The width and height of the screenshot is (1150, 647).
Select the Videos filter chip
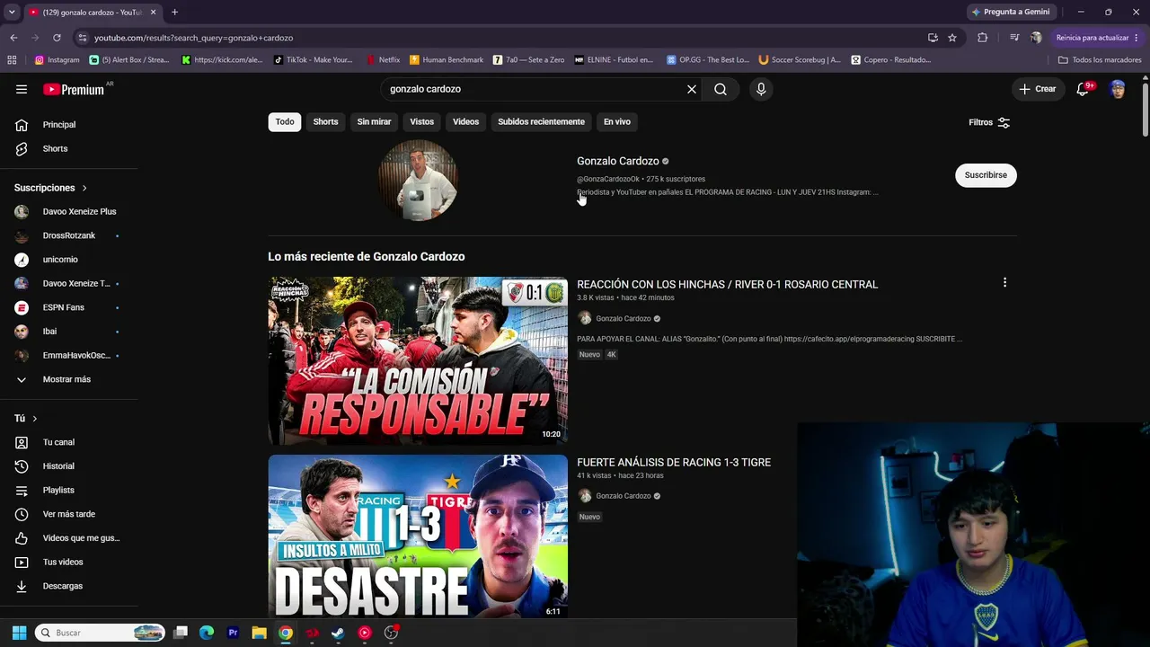click(x=465, y=122)
